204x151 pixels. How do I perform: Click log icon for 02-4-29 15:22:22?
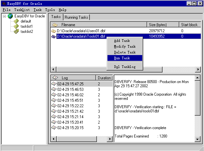(x=54, y=106)
